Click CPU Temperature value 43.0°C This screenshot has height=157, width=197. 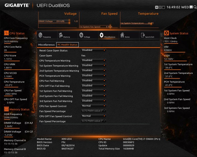pyautogui.click(x=9, y=85)
